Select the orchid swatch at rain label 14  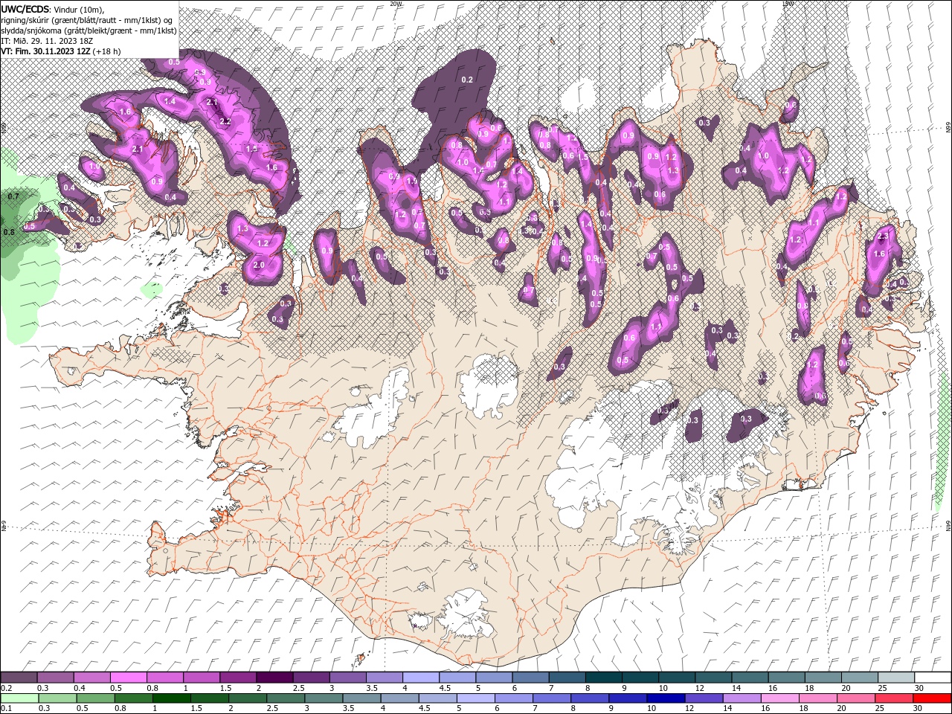pos(741,698)
